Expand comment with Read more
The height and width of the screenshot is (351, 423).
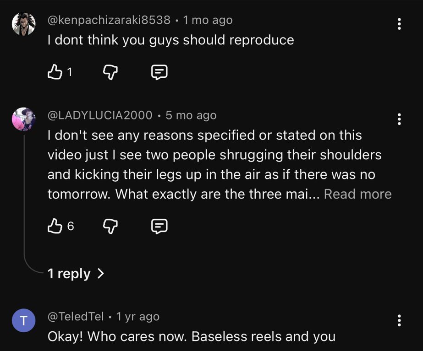357,194
